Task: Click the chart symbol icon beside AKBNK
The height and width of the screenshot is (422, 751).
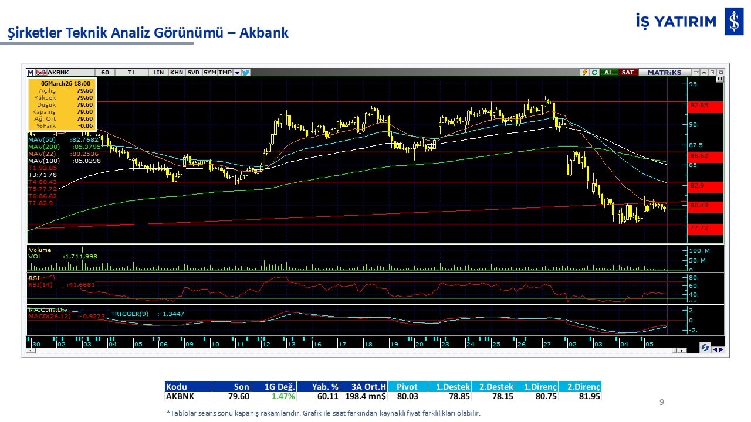Action: coord(41,73)
